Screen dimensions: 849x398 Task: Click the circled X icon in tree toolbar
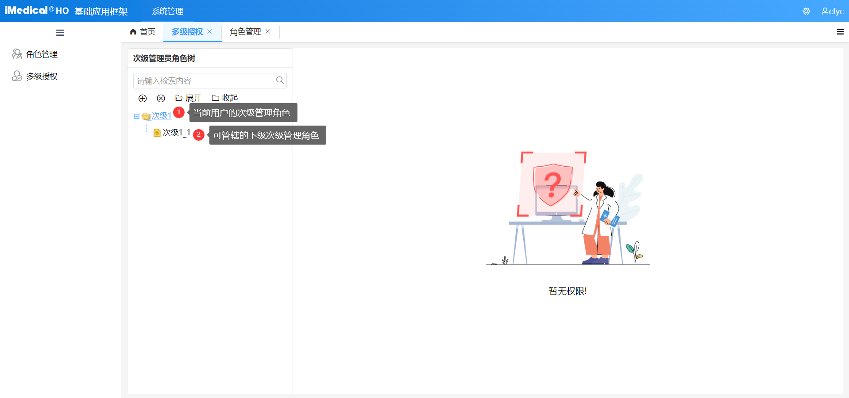[161, 98]
